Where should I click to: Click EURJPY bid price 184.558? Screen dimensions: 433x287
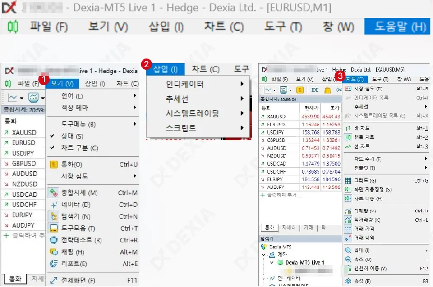pyautogui.click(x=310, y=179)
